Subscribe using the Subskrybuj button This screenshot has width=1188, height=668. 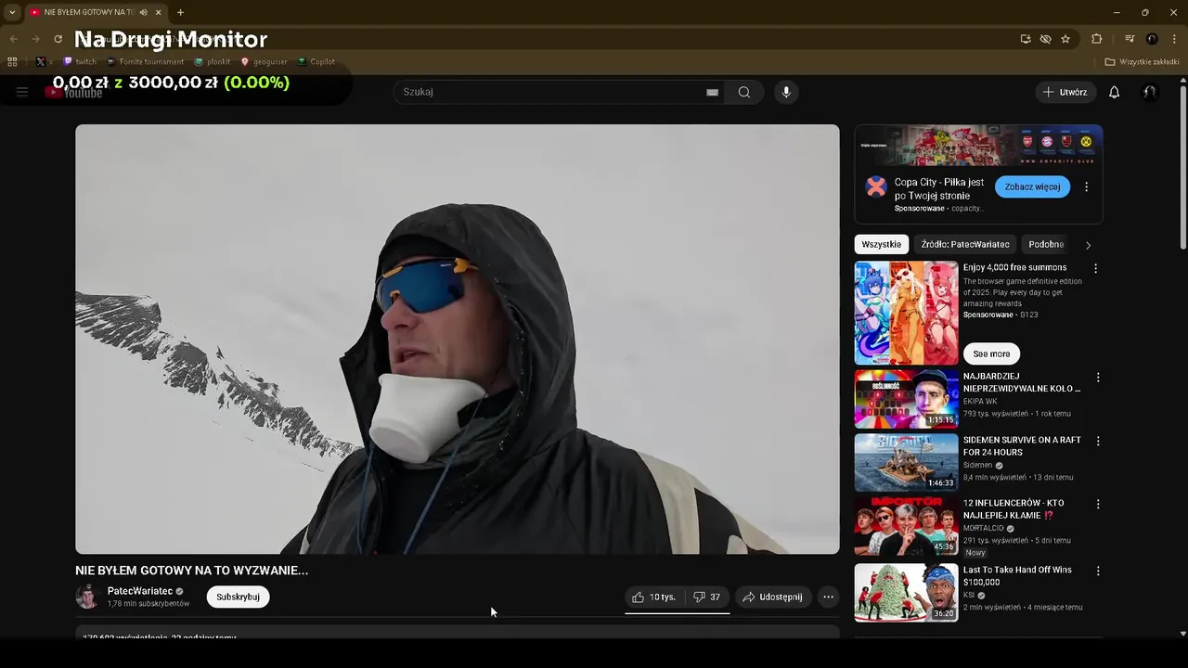[x=238, y=597]
